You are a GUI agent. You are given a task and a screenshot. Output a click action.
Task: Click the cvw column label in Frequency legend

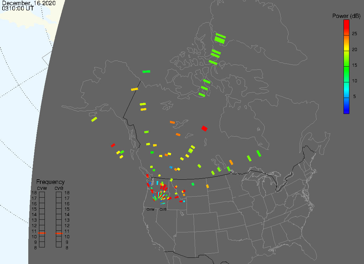[42, 188]
